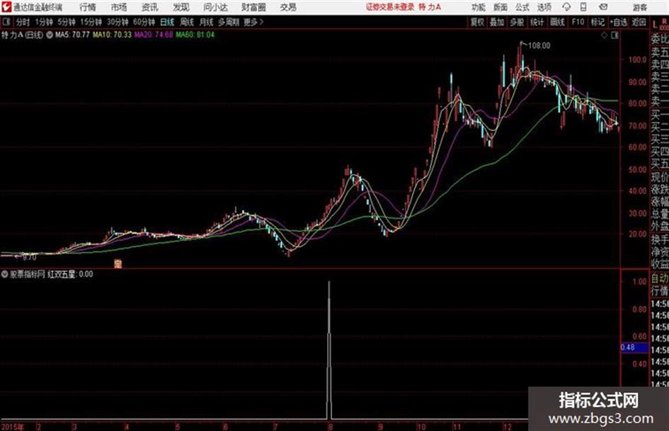Click the month 8 marker on time axis
The image size is (669, 431).
coord(330,427)
